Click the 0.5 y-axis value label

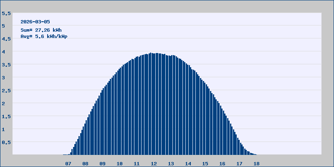pyautogui.click(x=6, y=142)
